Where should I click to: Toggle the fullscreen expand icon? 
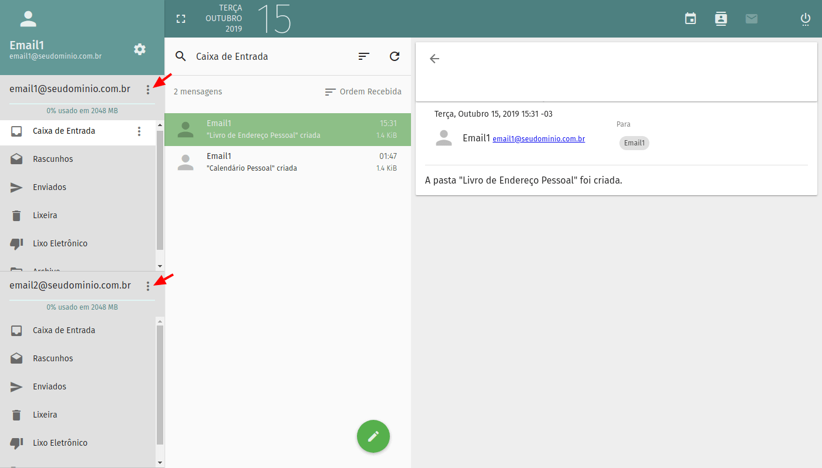181,19
